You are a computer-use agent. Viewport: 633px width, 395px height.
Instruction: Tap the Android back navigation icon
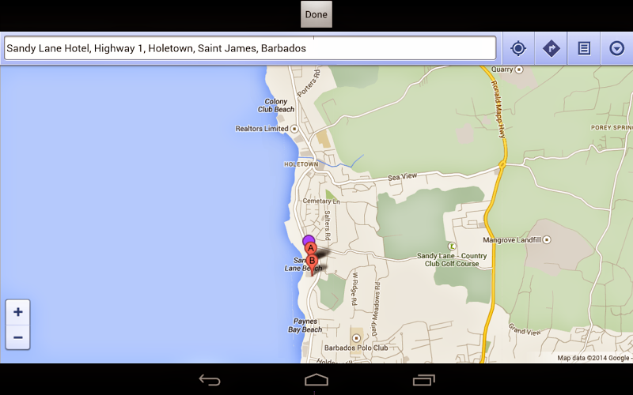click(210, 380)
